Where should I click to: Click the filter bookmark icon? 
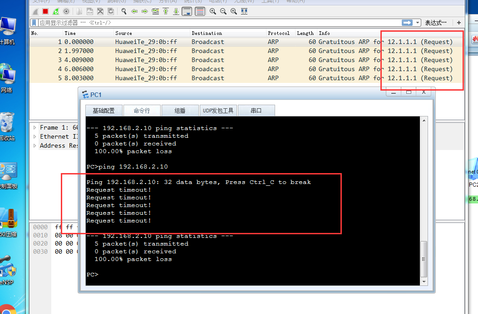pos(34,23)
